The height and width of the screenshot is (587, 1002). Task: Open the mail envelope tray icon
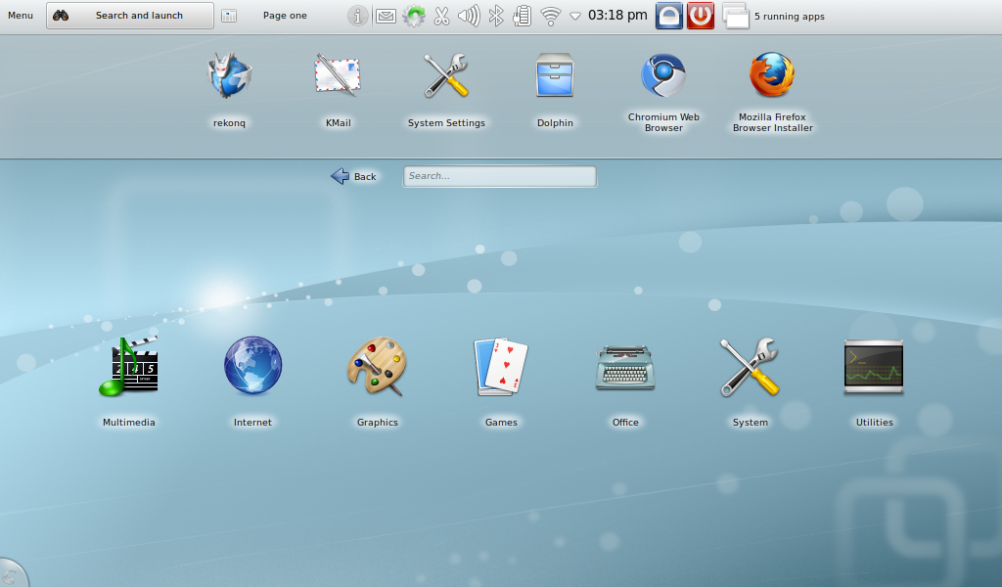click(386, 16)
